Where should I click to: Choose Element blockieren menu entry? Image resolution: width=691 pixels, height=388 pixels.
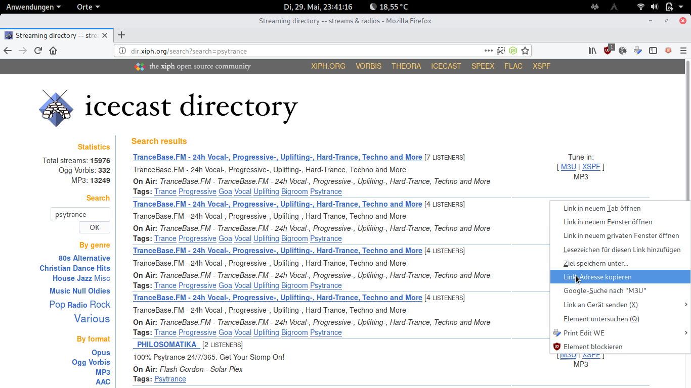click(x=620, y=347)
